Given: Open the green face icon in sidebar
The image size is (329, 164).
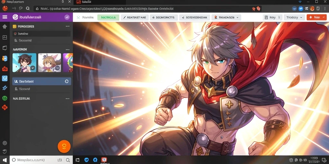Looking at the screenshot, I should pos(4,98).
